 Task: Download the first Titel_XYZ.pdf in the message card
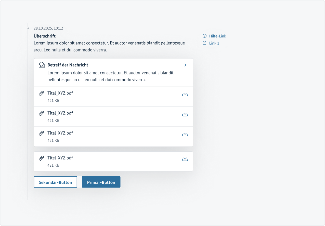coord(185,94)
